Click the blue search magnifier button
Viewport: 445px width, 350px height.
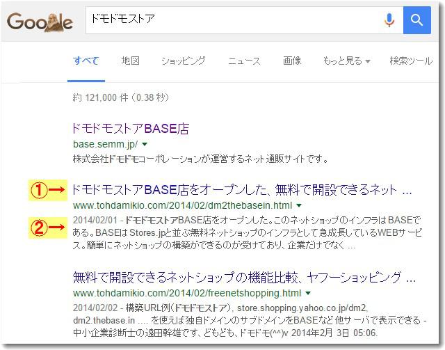[417, 20]
